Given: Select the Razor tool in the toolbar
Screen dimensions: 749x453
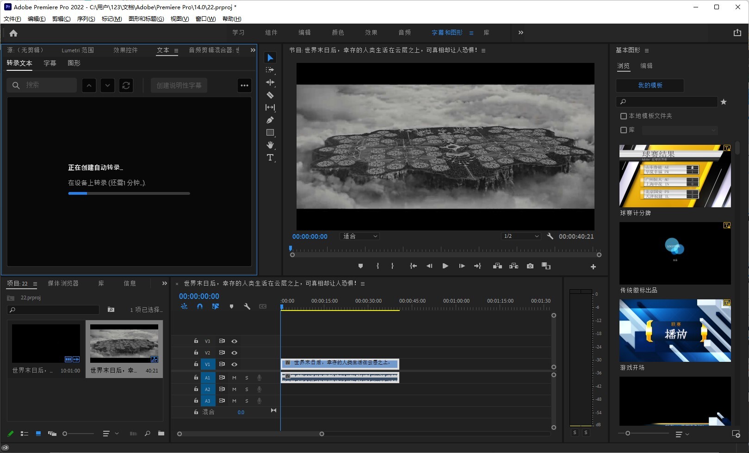Looking at the screenshot, I should click(270, 95).
